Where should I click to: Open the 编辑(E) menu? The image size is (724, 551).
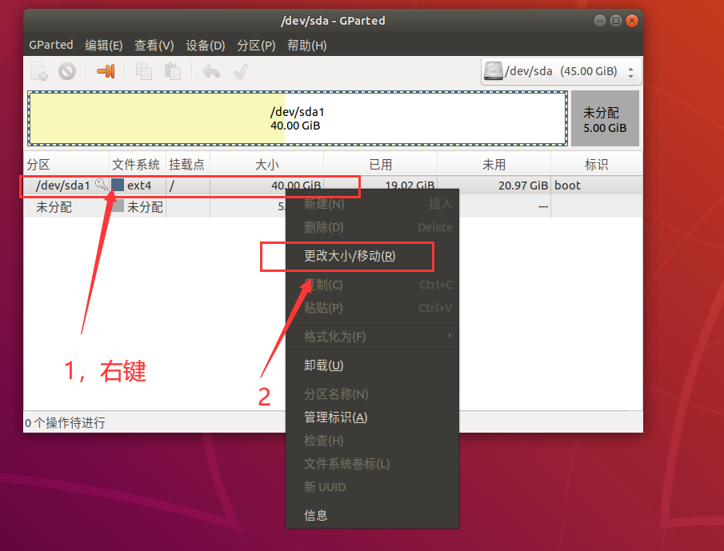point(104,46)
